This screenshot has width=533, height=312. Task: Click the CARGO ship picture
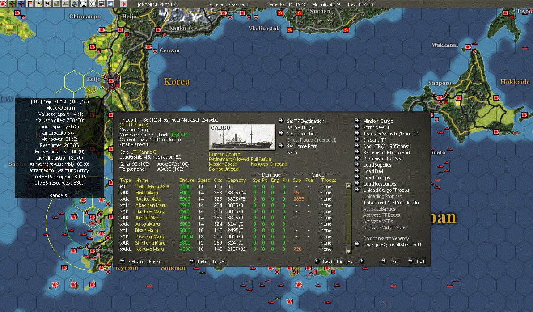(x=242, y=137)
